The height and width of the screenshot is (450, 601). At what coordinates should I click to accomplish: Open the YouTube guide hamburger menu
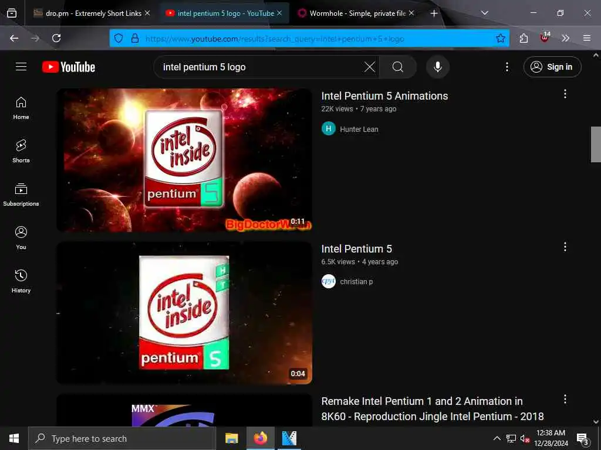point(21,67)
